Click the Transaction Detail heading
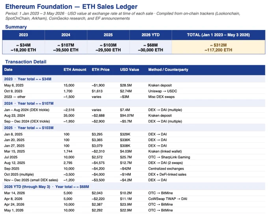The height and width of the screenshot is (215, 268). coord(26,62)
